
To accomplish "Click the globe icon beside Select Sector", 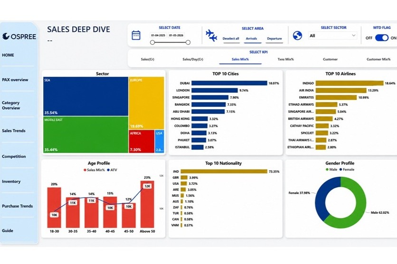I will (297, 36).
